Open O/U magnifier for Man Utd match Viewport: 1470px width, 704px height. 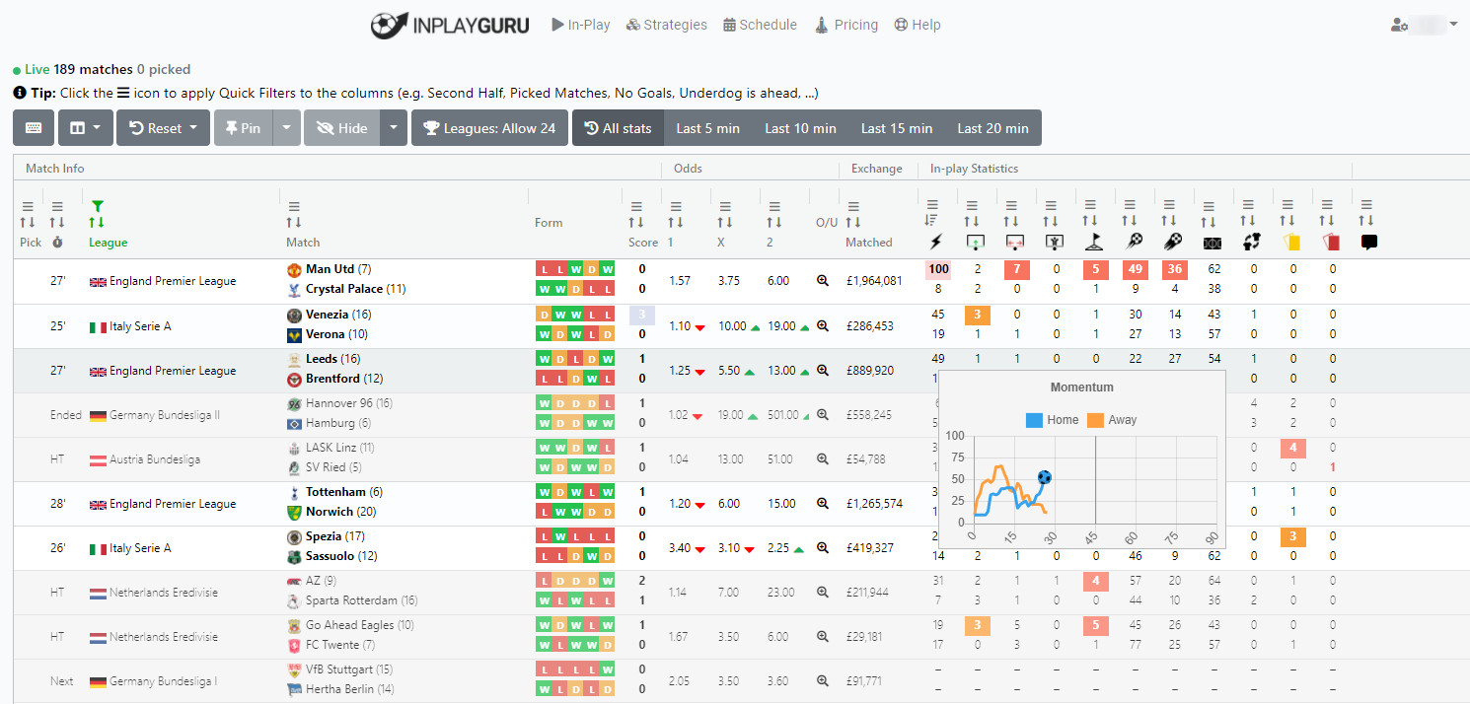[x=823, y=281]
